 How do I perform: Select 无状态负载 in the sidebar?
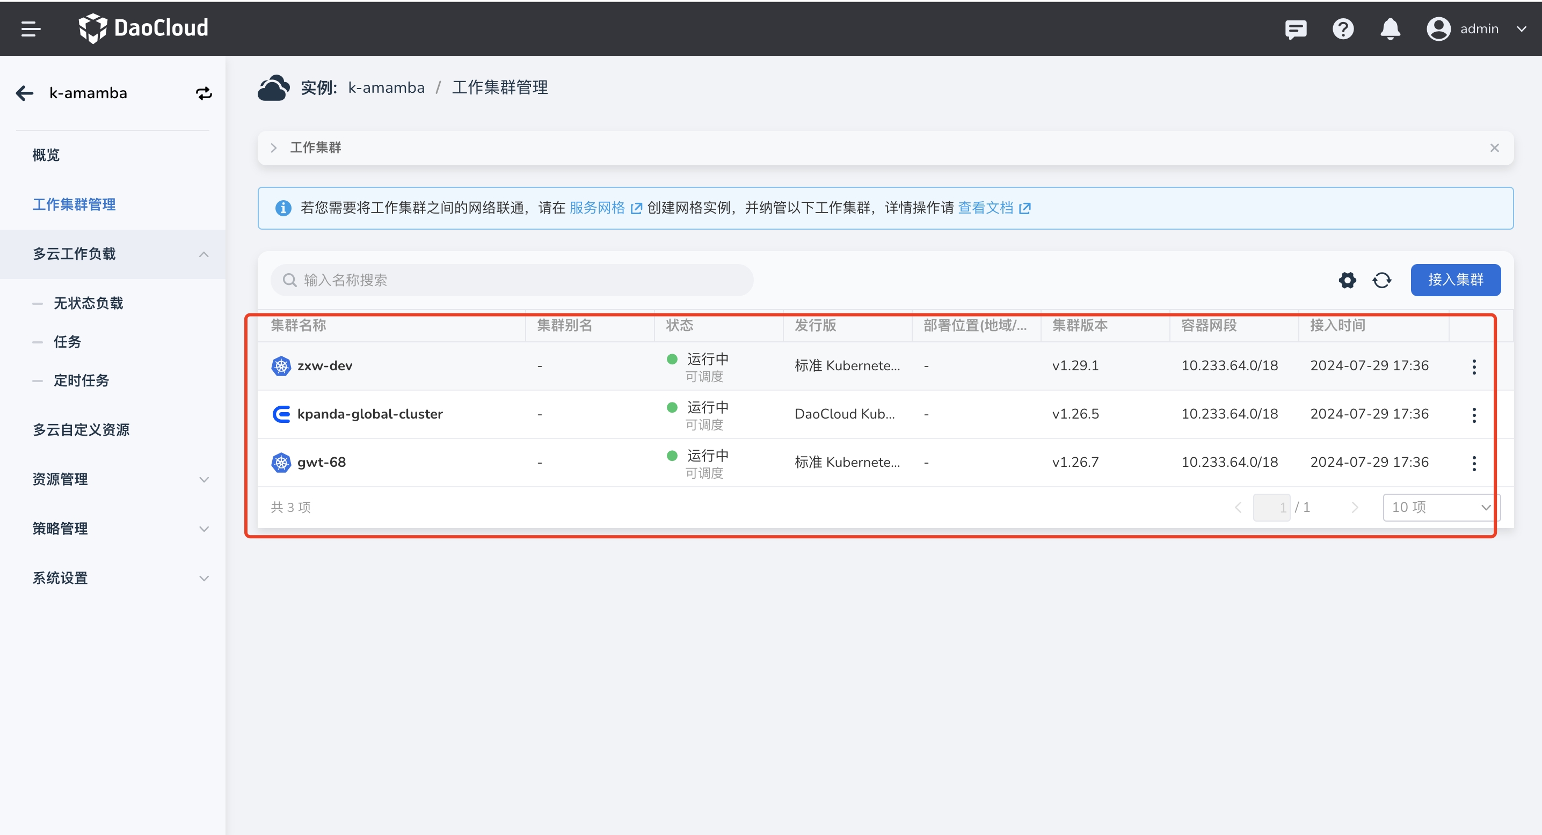(x=88, y=303)
